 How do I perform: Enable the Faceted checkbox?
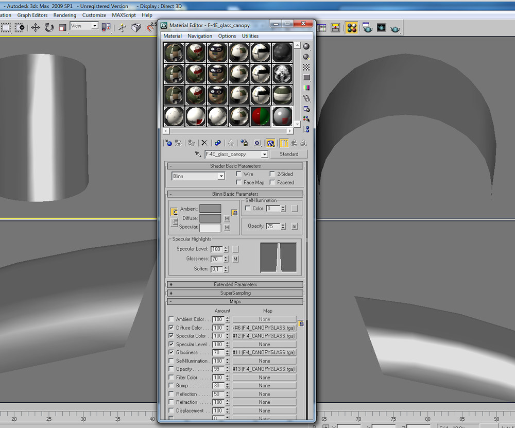click(x=272, y=182)
